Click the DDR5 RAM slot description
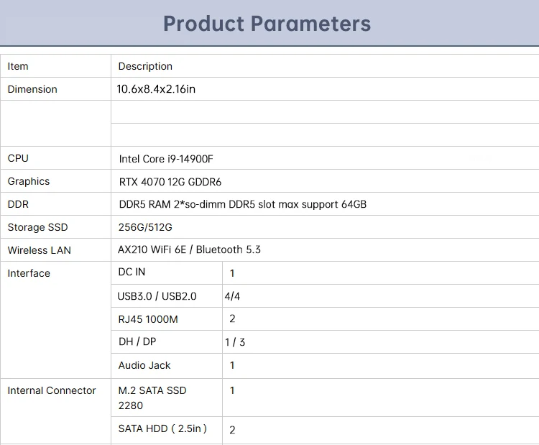Image resolution: width=539 pixels, height=445 pixels. pos(243,204)
